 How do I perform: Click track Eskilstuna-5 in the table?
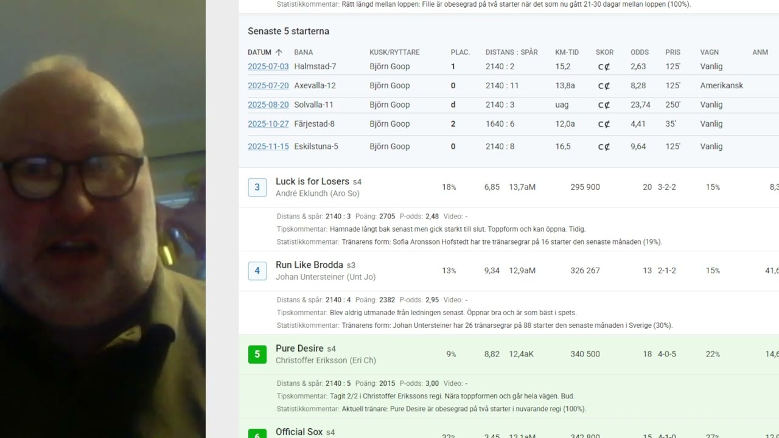pyautogui.click(x=316, y=147)
